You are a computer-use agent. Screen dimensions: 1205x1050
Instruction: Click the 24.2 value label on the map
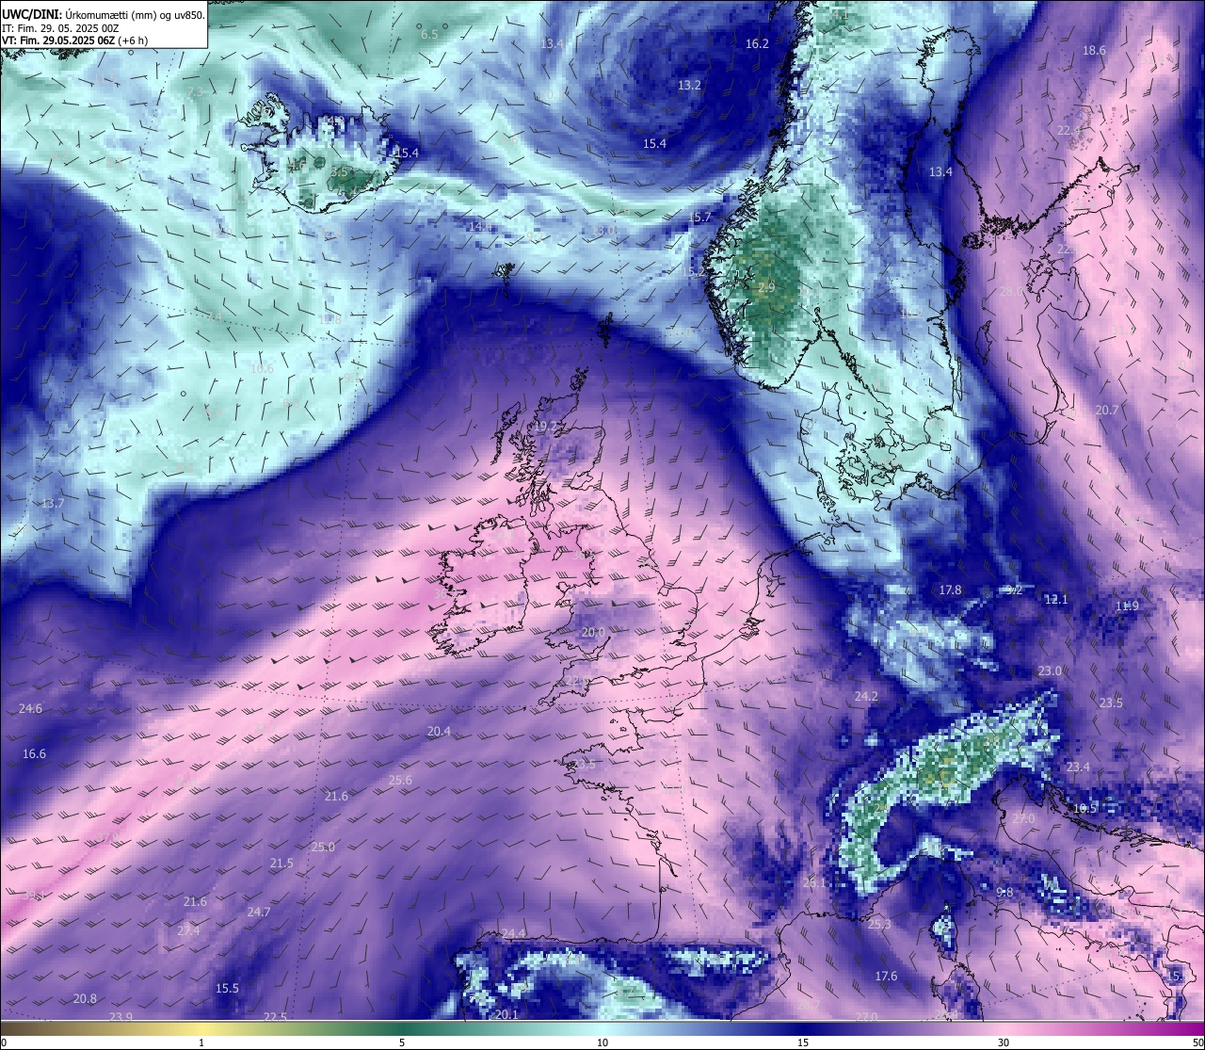[865, 697]
